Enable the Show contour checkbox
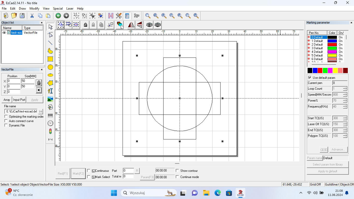Image resolution: width=354 pixels, height=199 pixels. [178, 171]
